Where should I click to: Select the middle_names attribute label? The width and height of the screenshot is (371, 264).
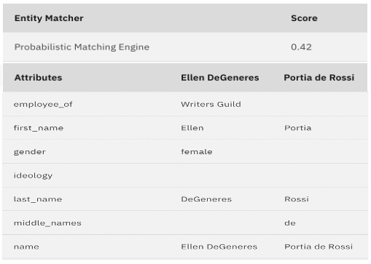coord(47,223)
